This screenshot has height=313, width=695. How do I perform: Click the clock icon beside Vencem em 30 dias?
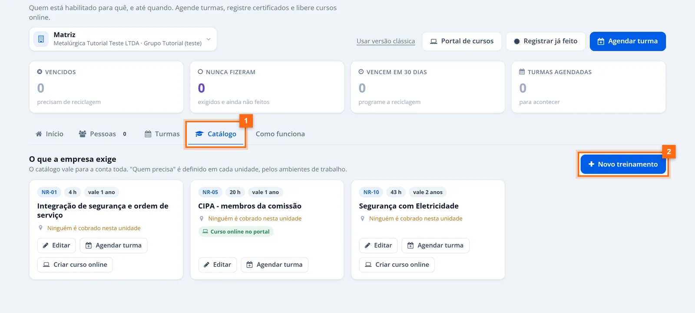(x=361, y=72)
